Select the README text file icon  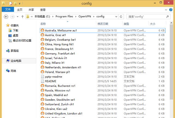pos(42,81)
